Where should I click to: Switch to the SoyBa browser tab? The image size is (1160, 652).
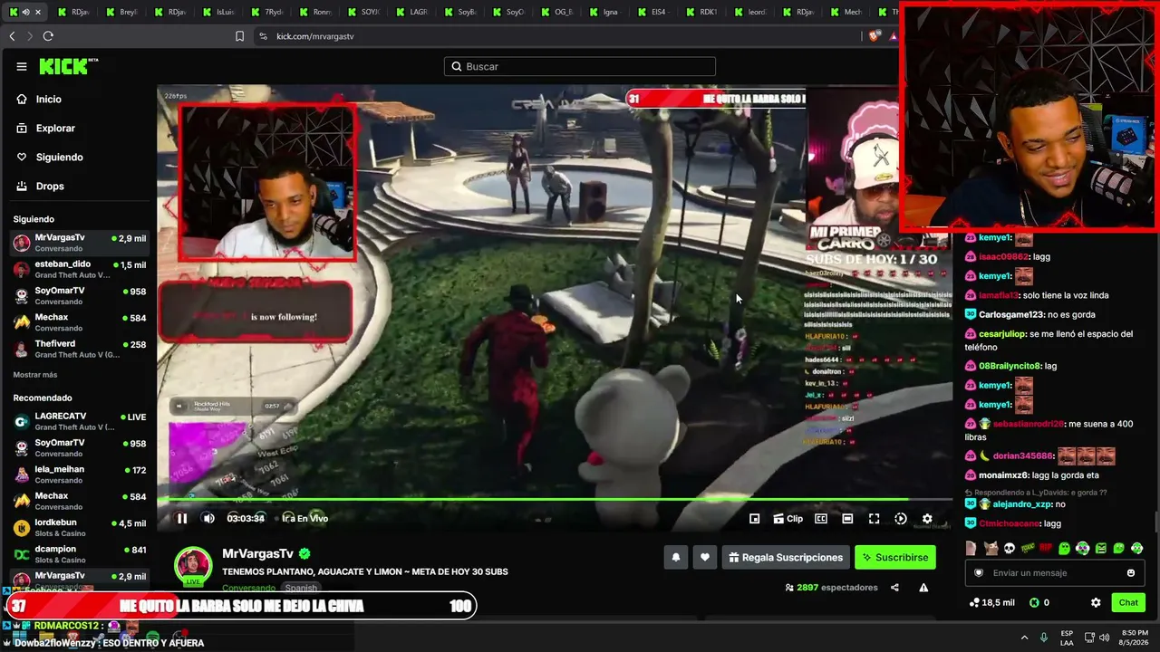pyautogui.click(x=459, y=12)
